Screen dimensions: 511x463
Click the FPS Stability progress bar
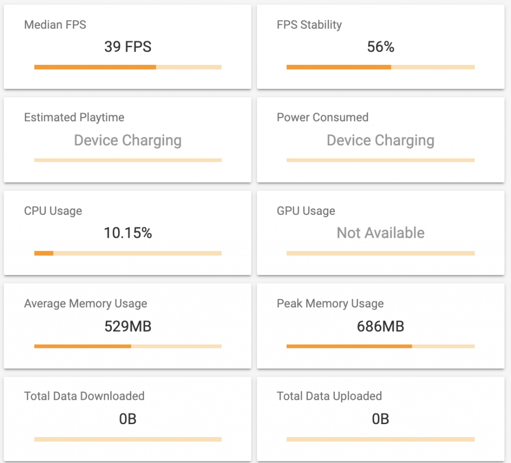click(x=380, y=67)
